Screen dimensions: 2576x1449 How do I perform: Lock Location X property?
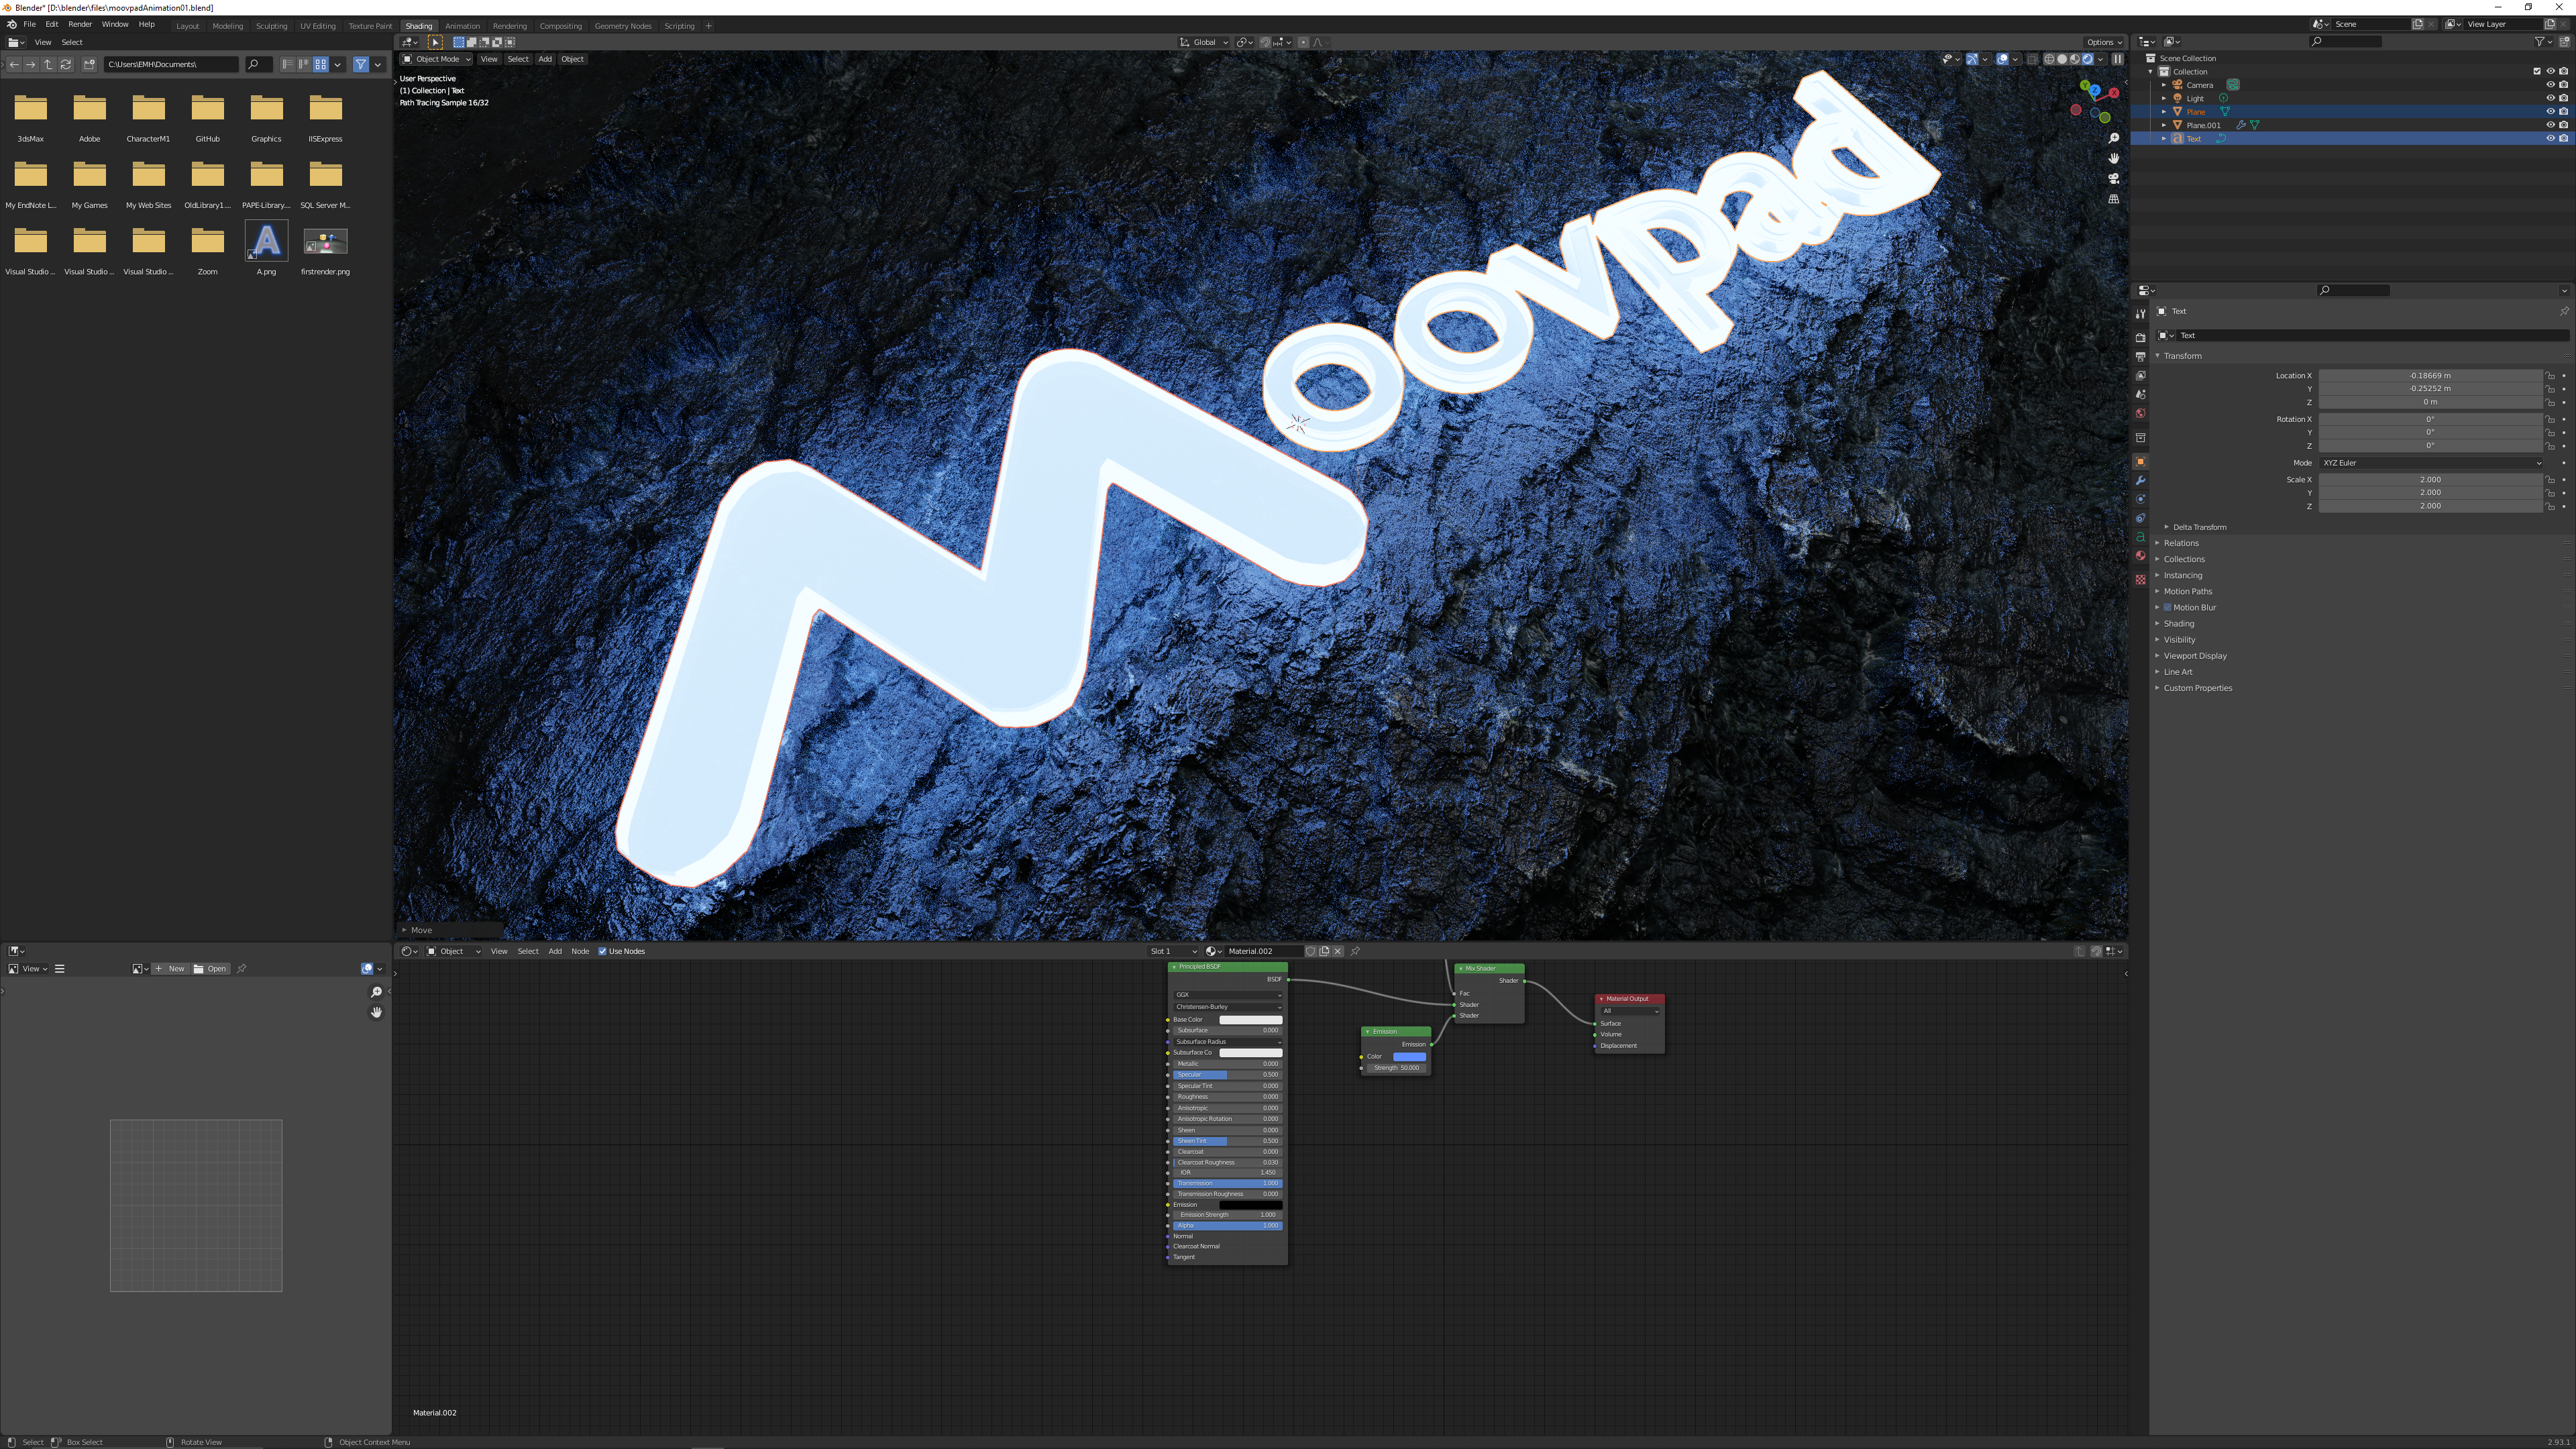point(2550,376)
